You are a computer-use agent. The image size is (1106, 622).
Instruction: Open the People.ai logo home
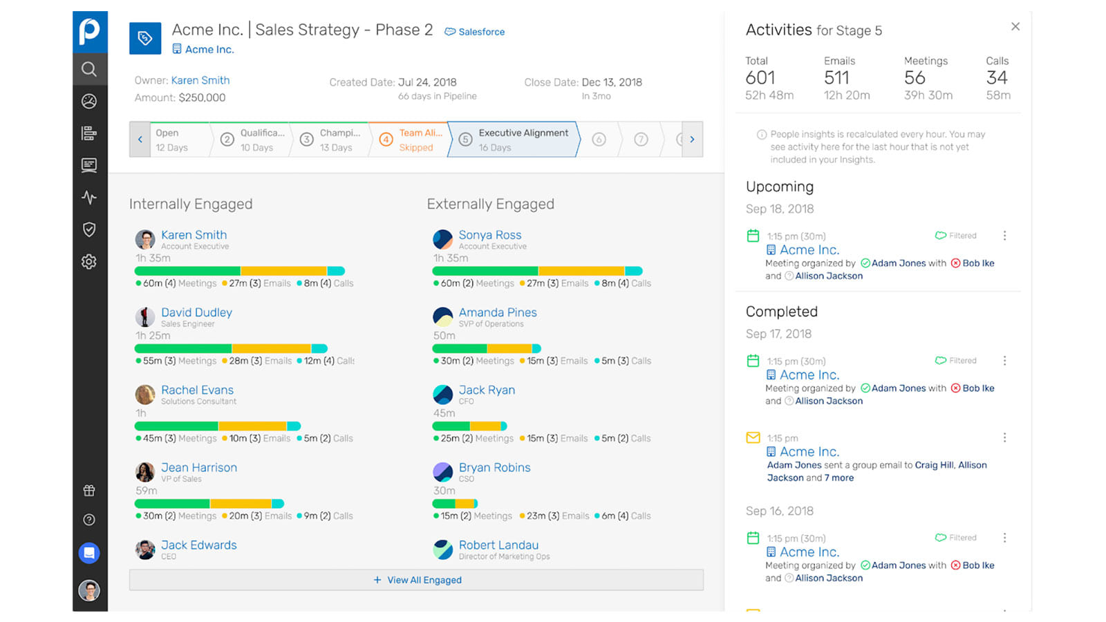pyautogui.click(x=90, y=32)
